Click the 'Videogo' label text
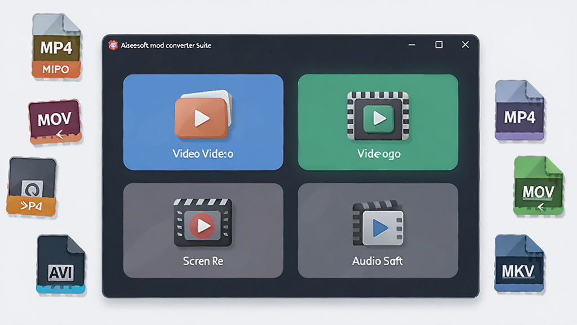This screenshot has width=577, height=325. coord(379,153)
